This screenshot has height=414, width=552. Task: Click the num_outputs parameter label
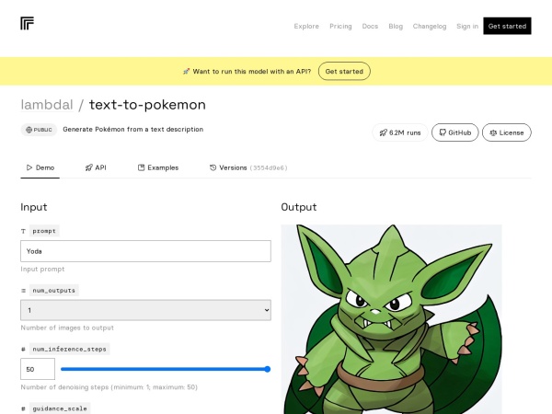(x=54, y=291)
